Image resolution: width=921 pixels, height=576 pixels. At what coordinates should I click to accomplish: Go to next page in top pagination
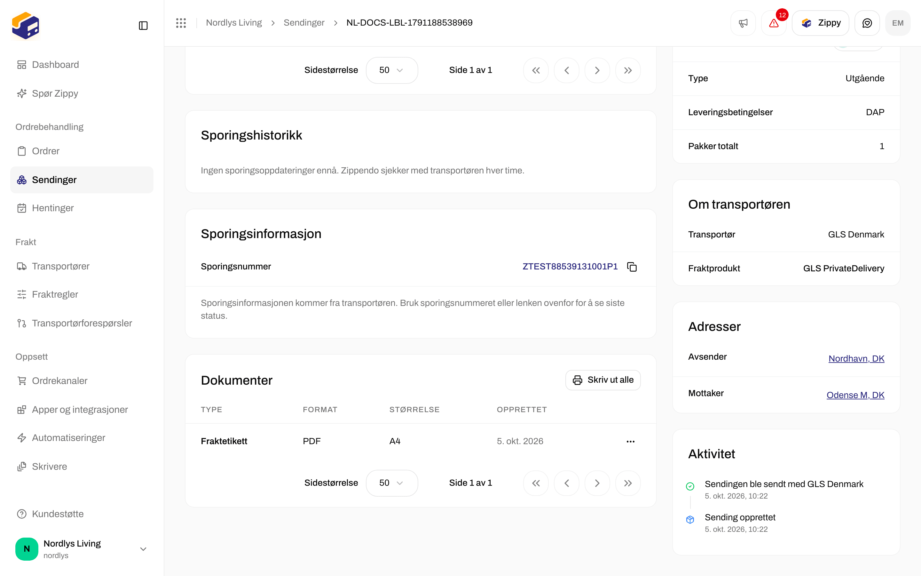[x=597, y=70]
